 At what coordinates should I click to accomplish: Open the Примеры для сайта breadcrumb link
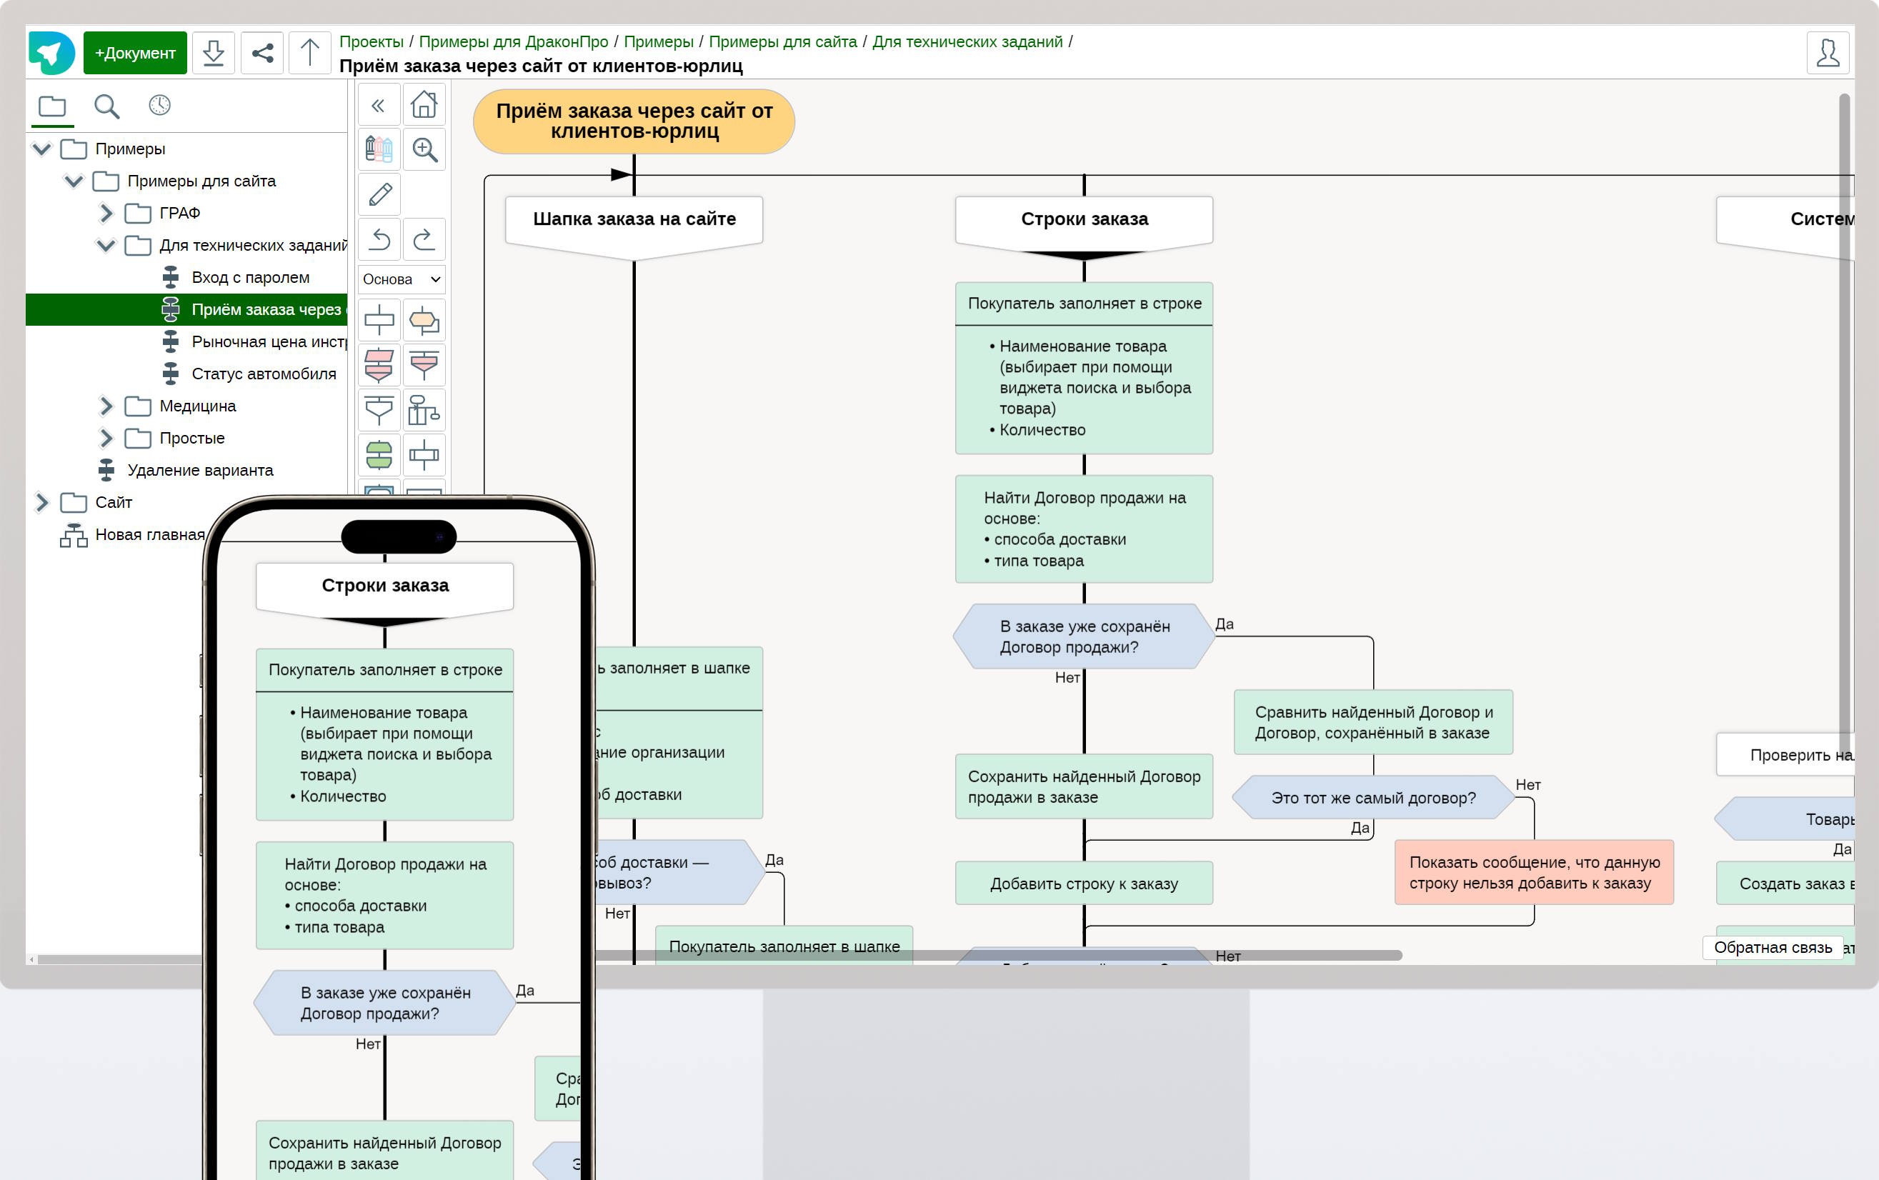coord(782,41)
